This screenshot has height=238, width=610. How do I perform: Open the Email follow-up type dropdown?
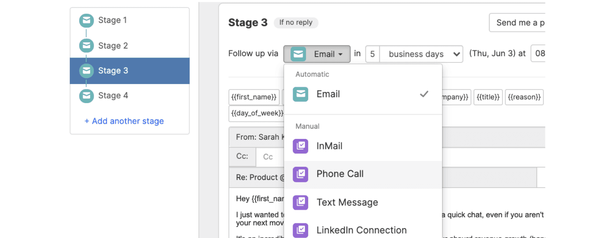click(317, 54)
